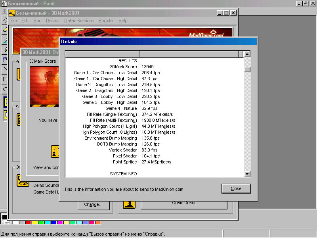The width and height of the screenshot is (317, 238).
Task: Click the Environment Bump Mapping row
Action: 155,138
